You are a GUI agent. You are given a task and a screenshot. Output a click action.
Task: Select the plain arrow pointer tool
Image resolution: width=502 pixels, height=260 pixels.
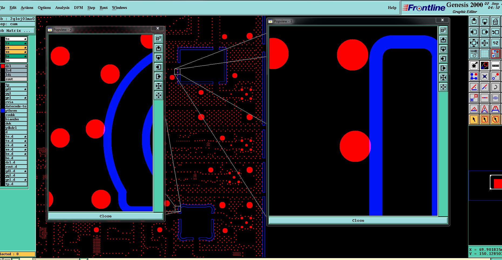474,119
